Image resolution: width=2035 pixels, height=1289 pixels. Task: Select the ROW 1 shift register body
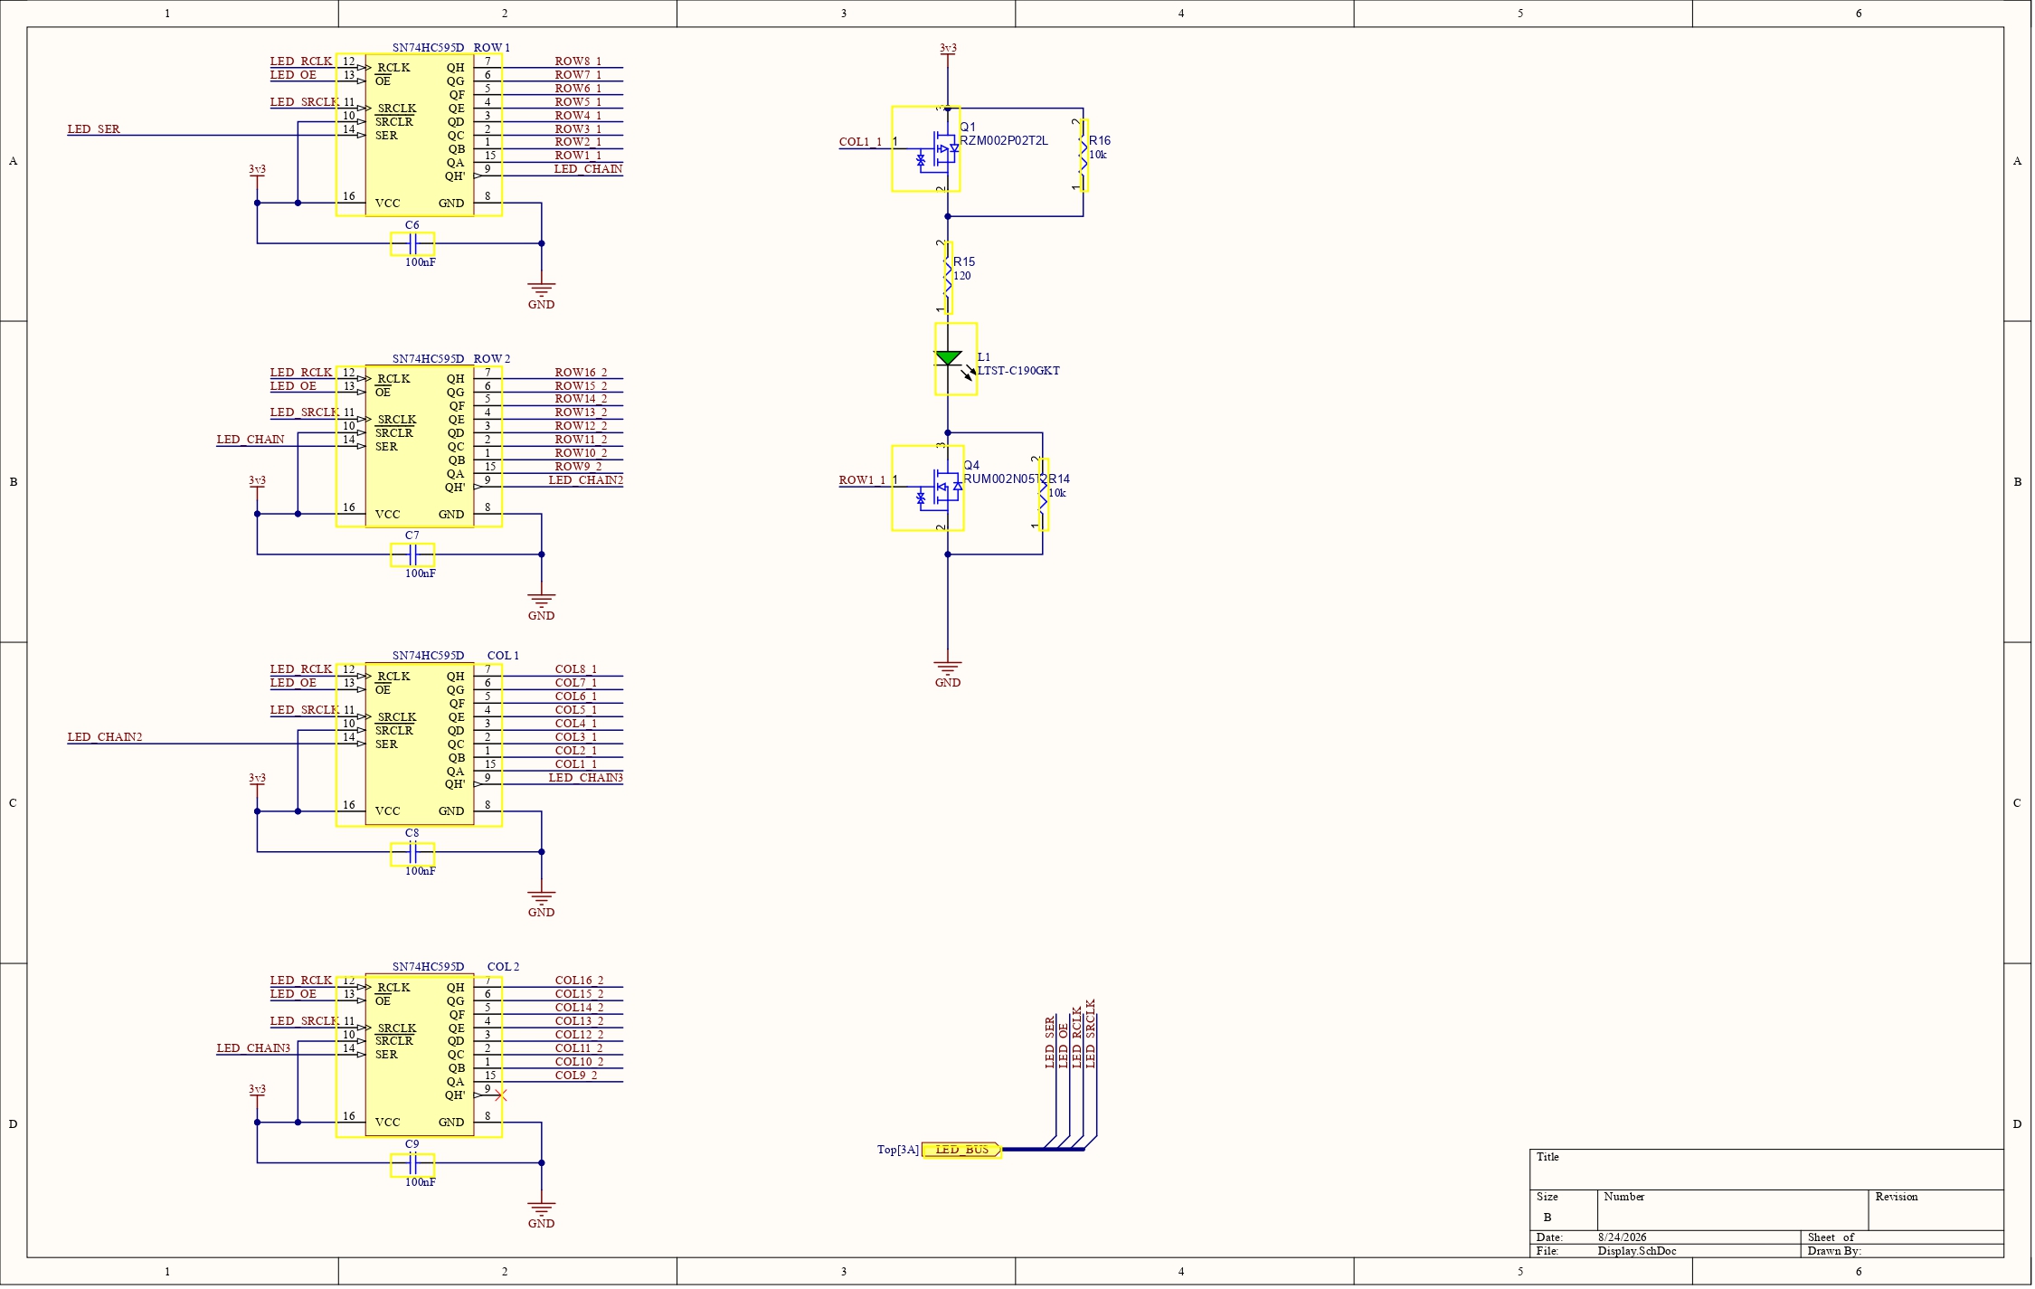419,135
